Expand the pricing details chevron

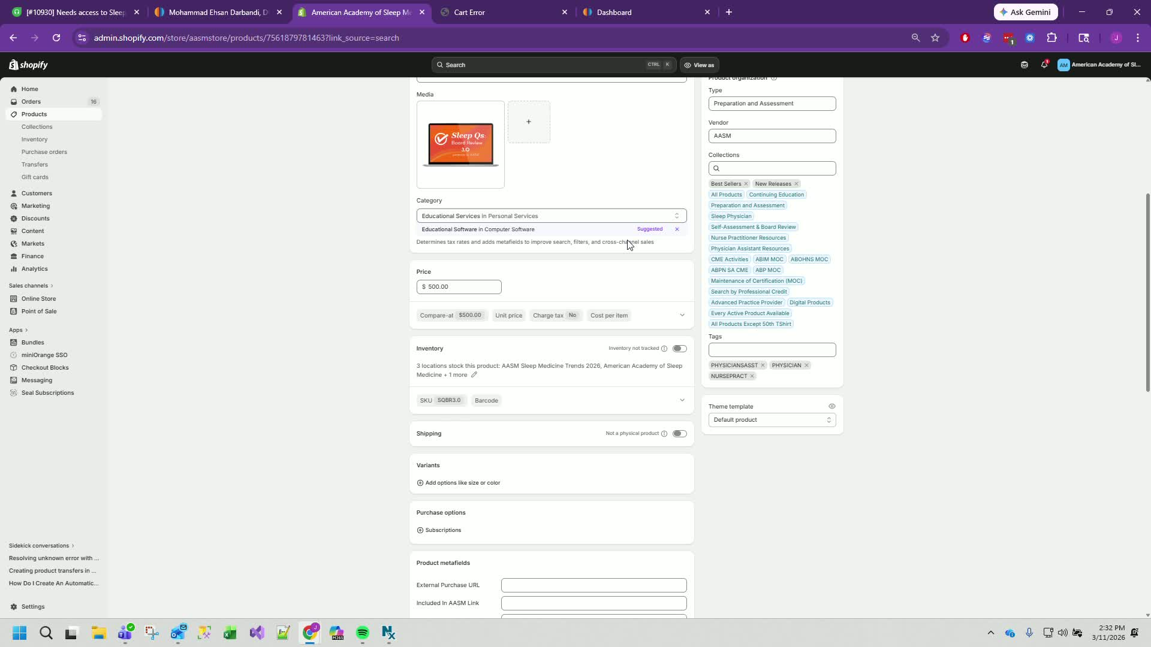(x=682, y=315)
